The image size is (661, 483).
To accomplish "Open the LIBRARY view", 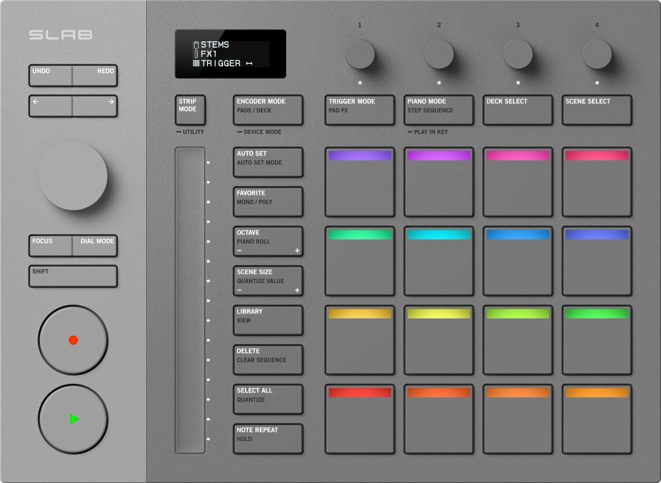I will pyautogui.click(x=267, y=320).
